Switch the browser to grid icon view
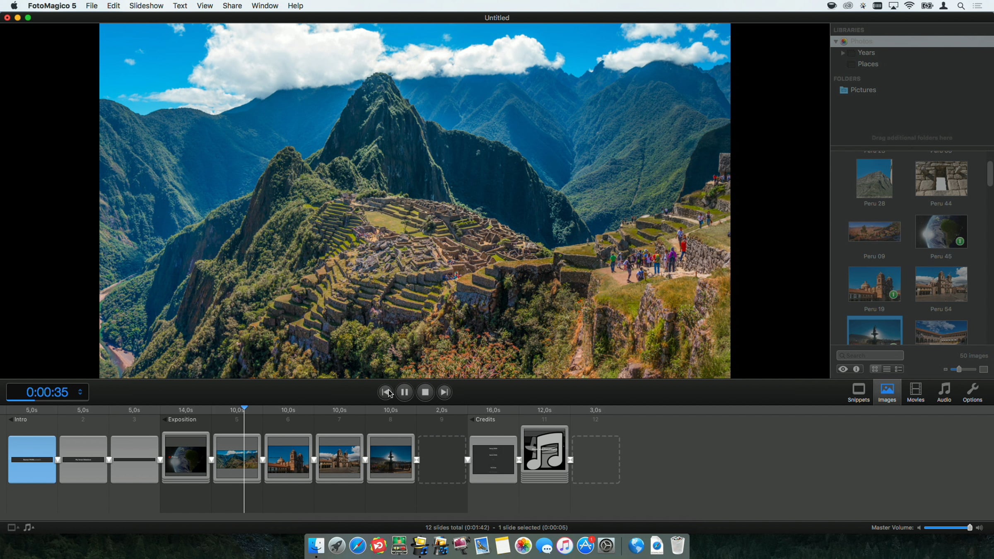This screenshot has height=559, width=994. [875, 369]
